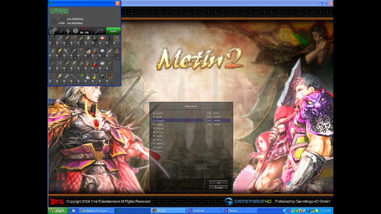Select the white pearl item icon
Image resolution: width=381 pixels, height=214 pixels.
tap(102, 64)
